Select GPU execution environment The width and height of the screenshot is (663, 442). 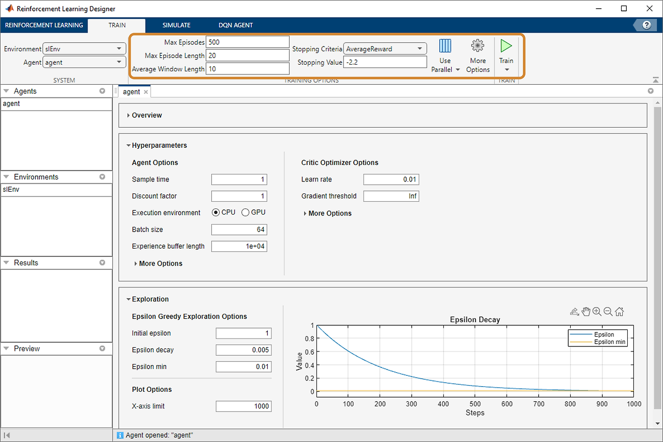click(x=246, y=212)
